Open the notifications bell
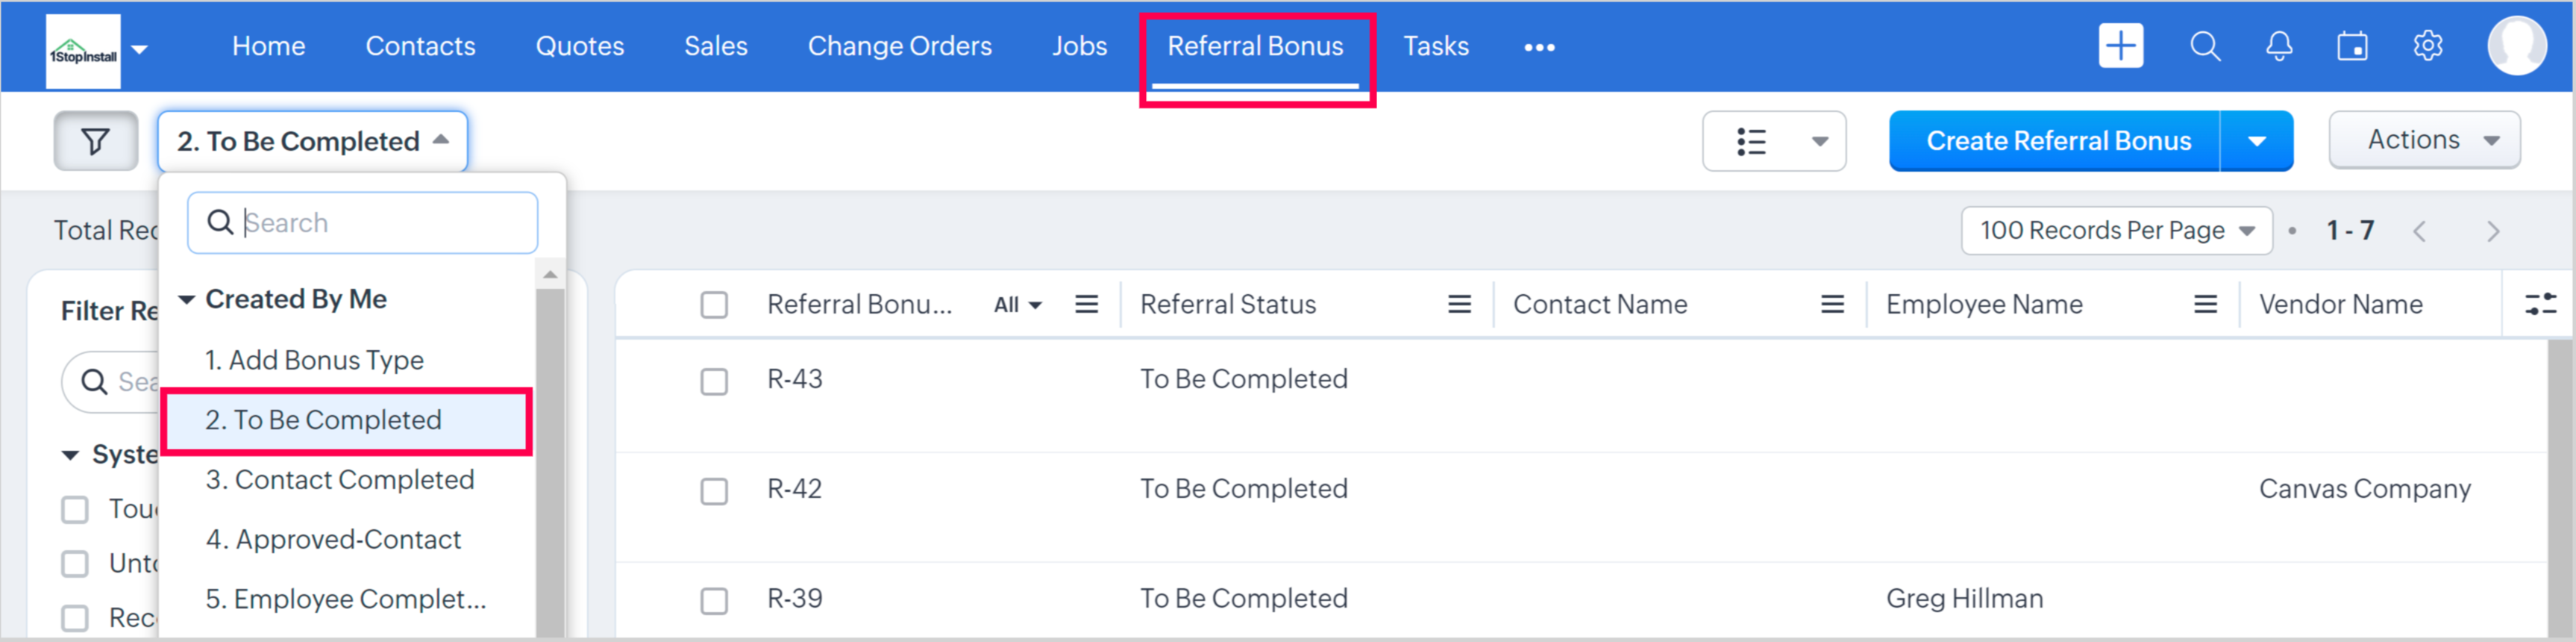2576x642 pixels. pyautogui.click(x=2279, y=46)
